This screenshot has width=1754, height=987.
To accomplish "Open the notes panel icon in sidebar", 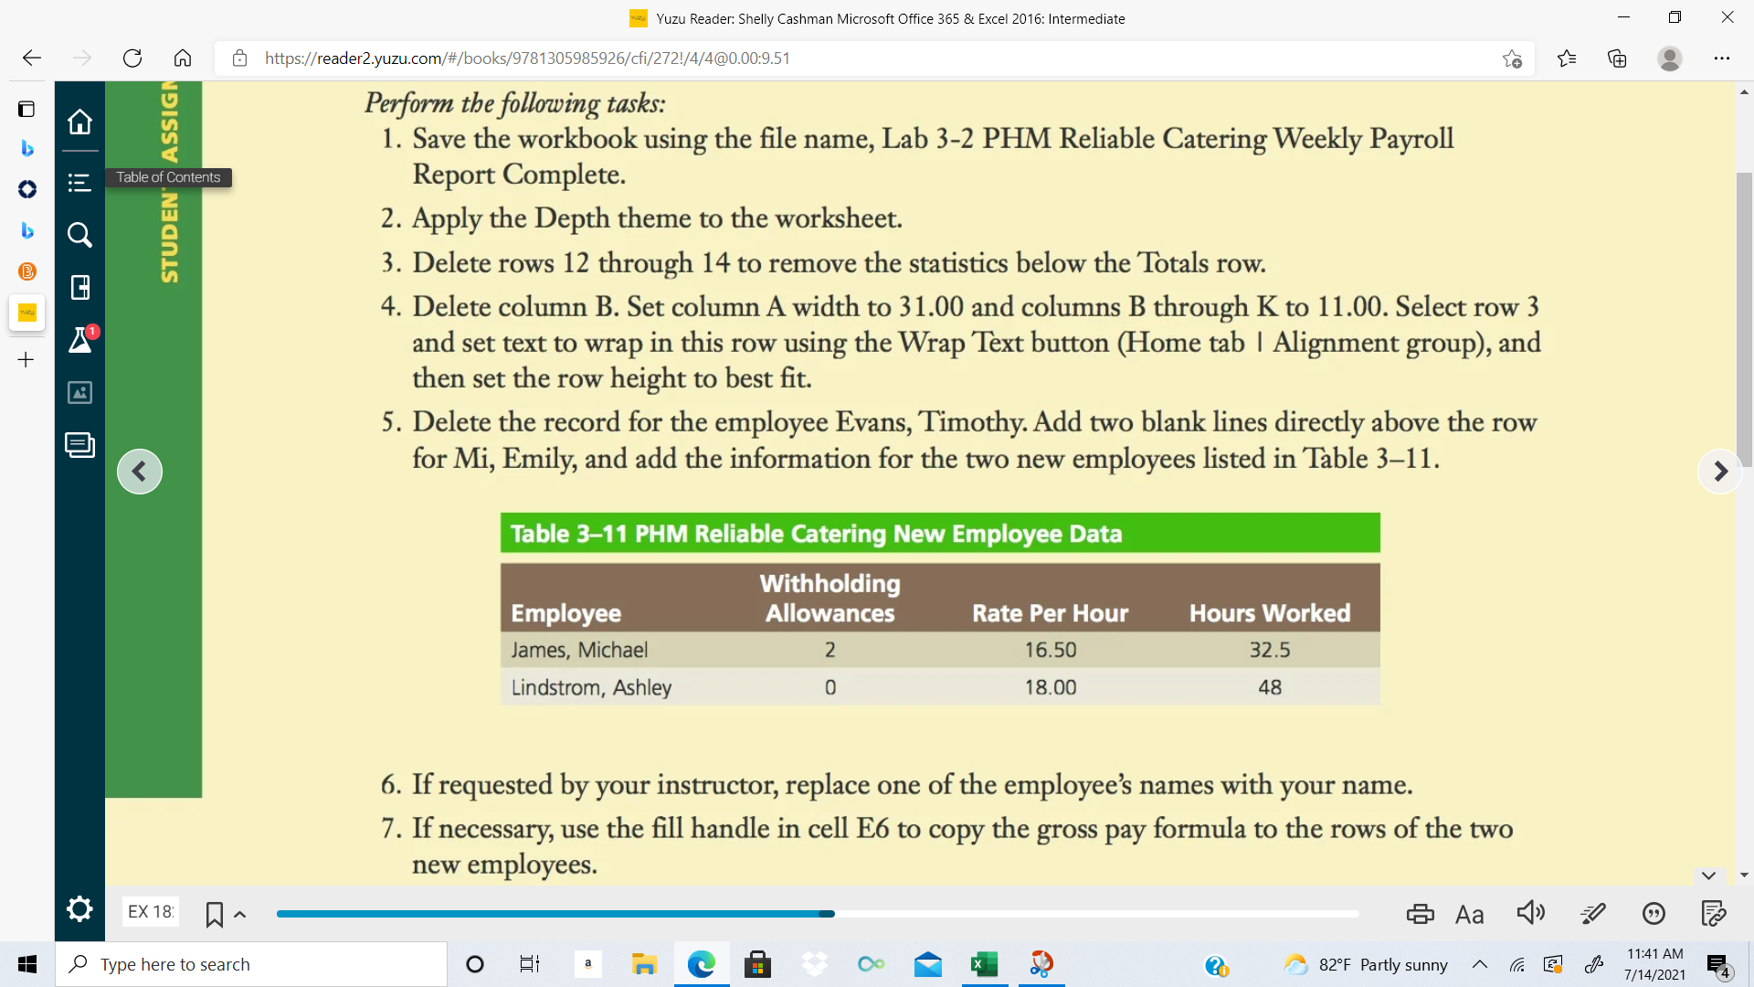I will [79, 445].
